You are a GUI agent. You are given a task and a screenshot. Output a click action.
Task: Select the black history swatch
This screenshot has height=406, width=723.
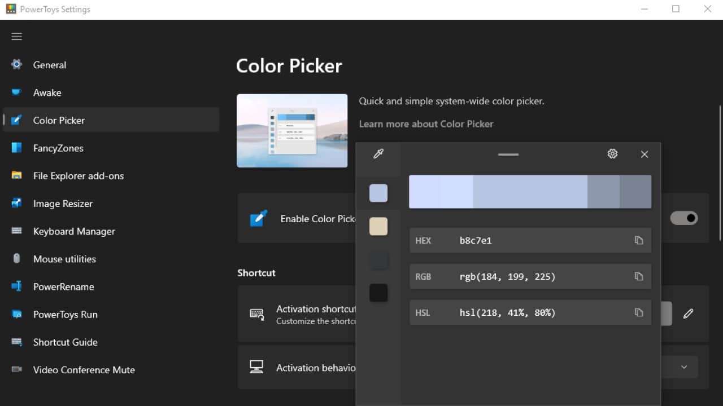click(x=378, y=293)
